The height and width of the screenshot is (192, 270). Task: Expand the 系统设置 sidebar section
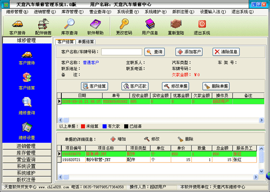tap(27, 166)
